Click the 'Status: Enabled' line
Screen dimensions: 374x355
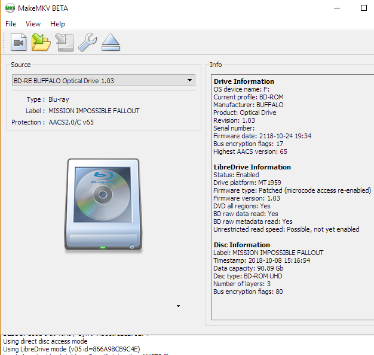coord(236,175)
